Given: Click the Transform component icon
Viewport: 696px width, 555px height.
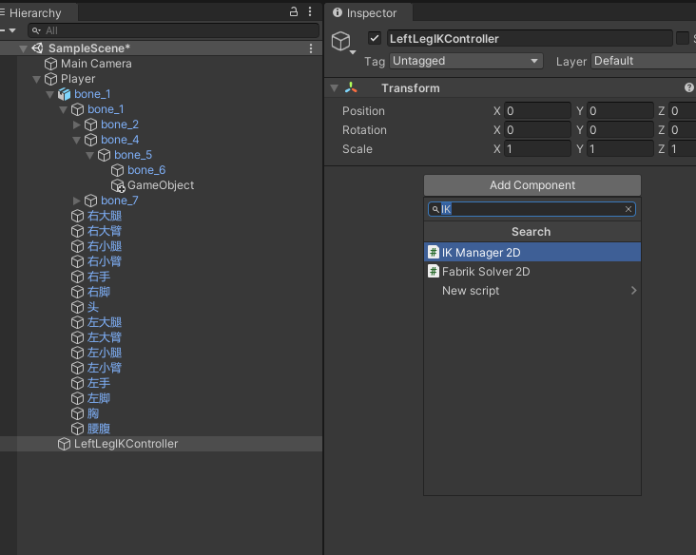Looking at the screenshot, I should click(351, 87).
